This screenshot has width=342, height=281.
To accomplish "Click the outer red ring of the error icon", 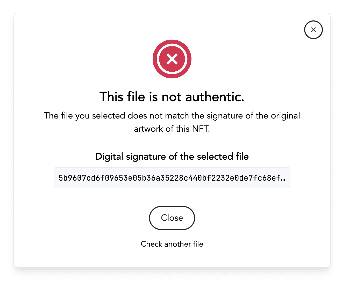I will [155, 59].
